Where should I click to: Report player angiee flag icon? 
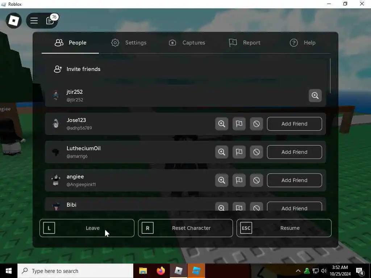pyautogui.click(x=239, y=180)
